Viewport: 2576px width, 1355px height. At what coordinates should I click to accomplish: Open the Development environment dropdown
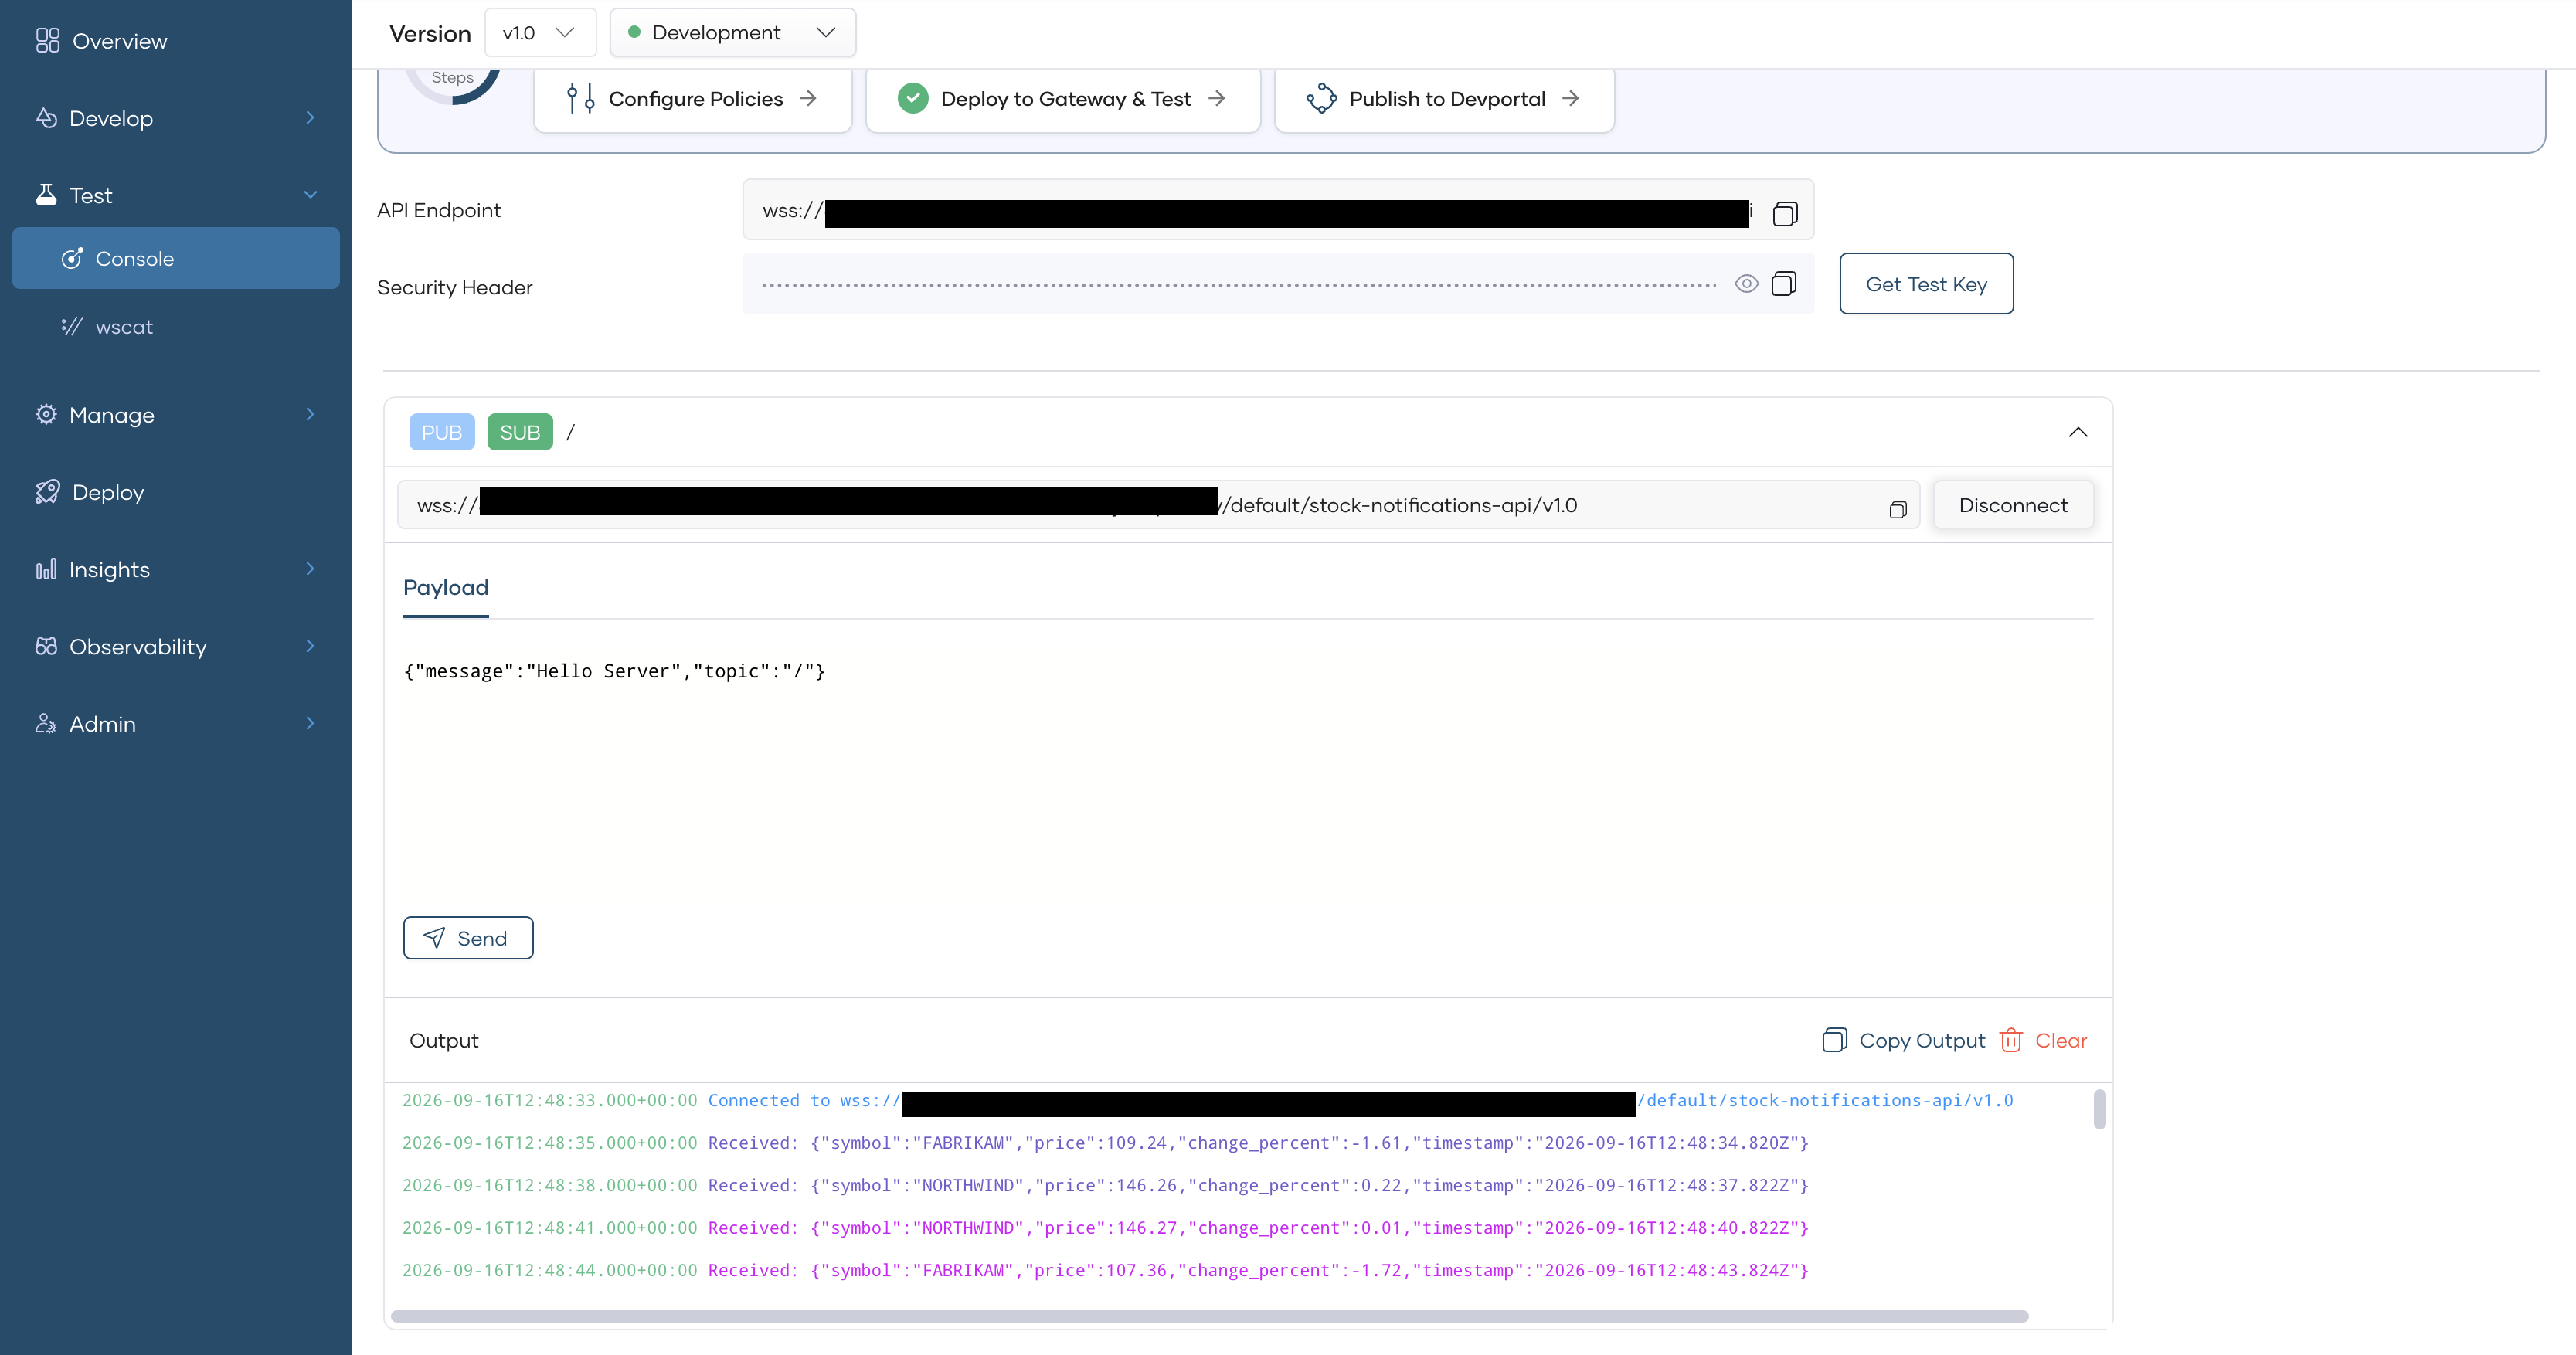tap(732, 33)
